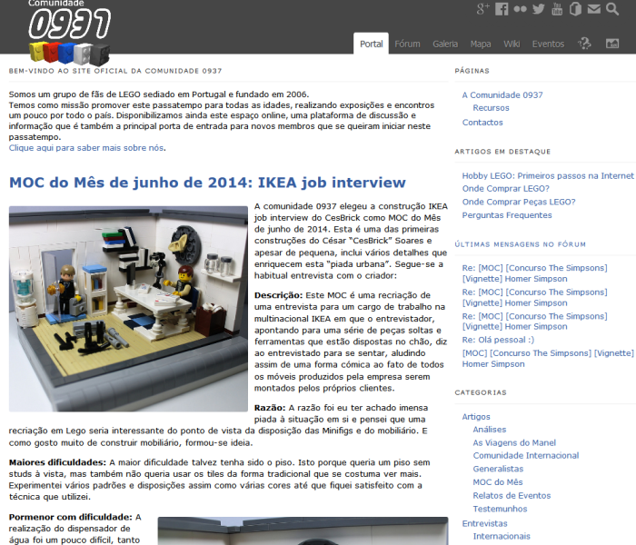Open the Twitter bird icon
636x545 pixels.
(539, 9)
